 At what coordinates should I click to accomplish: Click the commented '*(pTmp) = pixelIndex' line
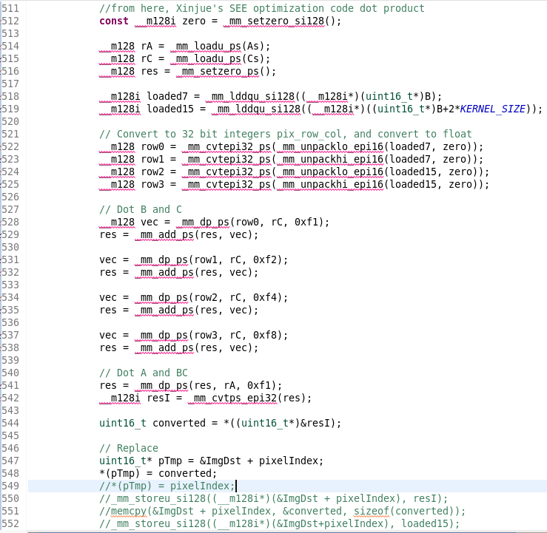[x=167, y=486]
